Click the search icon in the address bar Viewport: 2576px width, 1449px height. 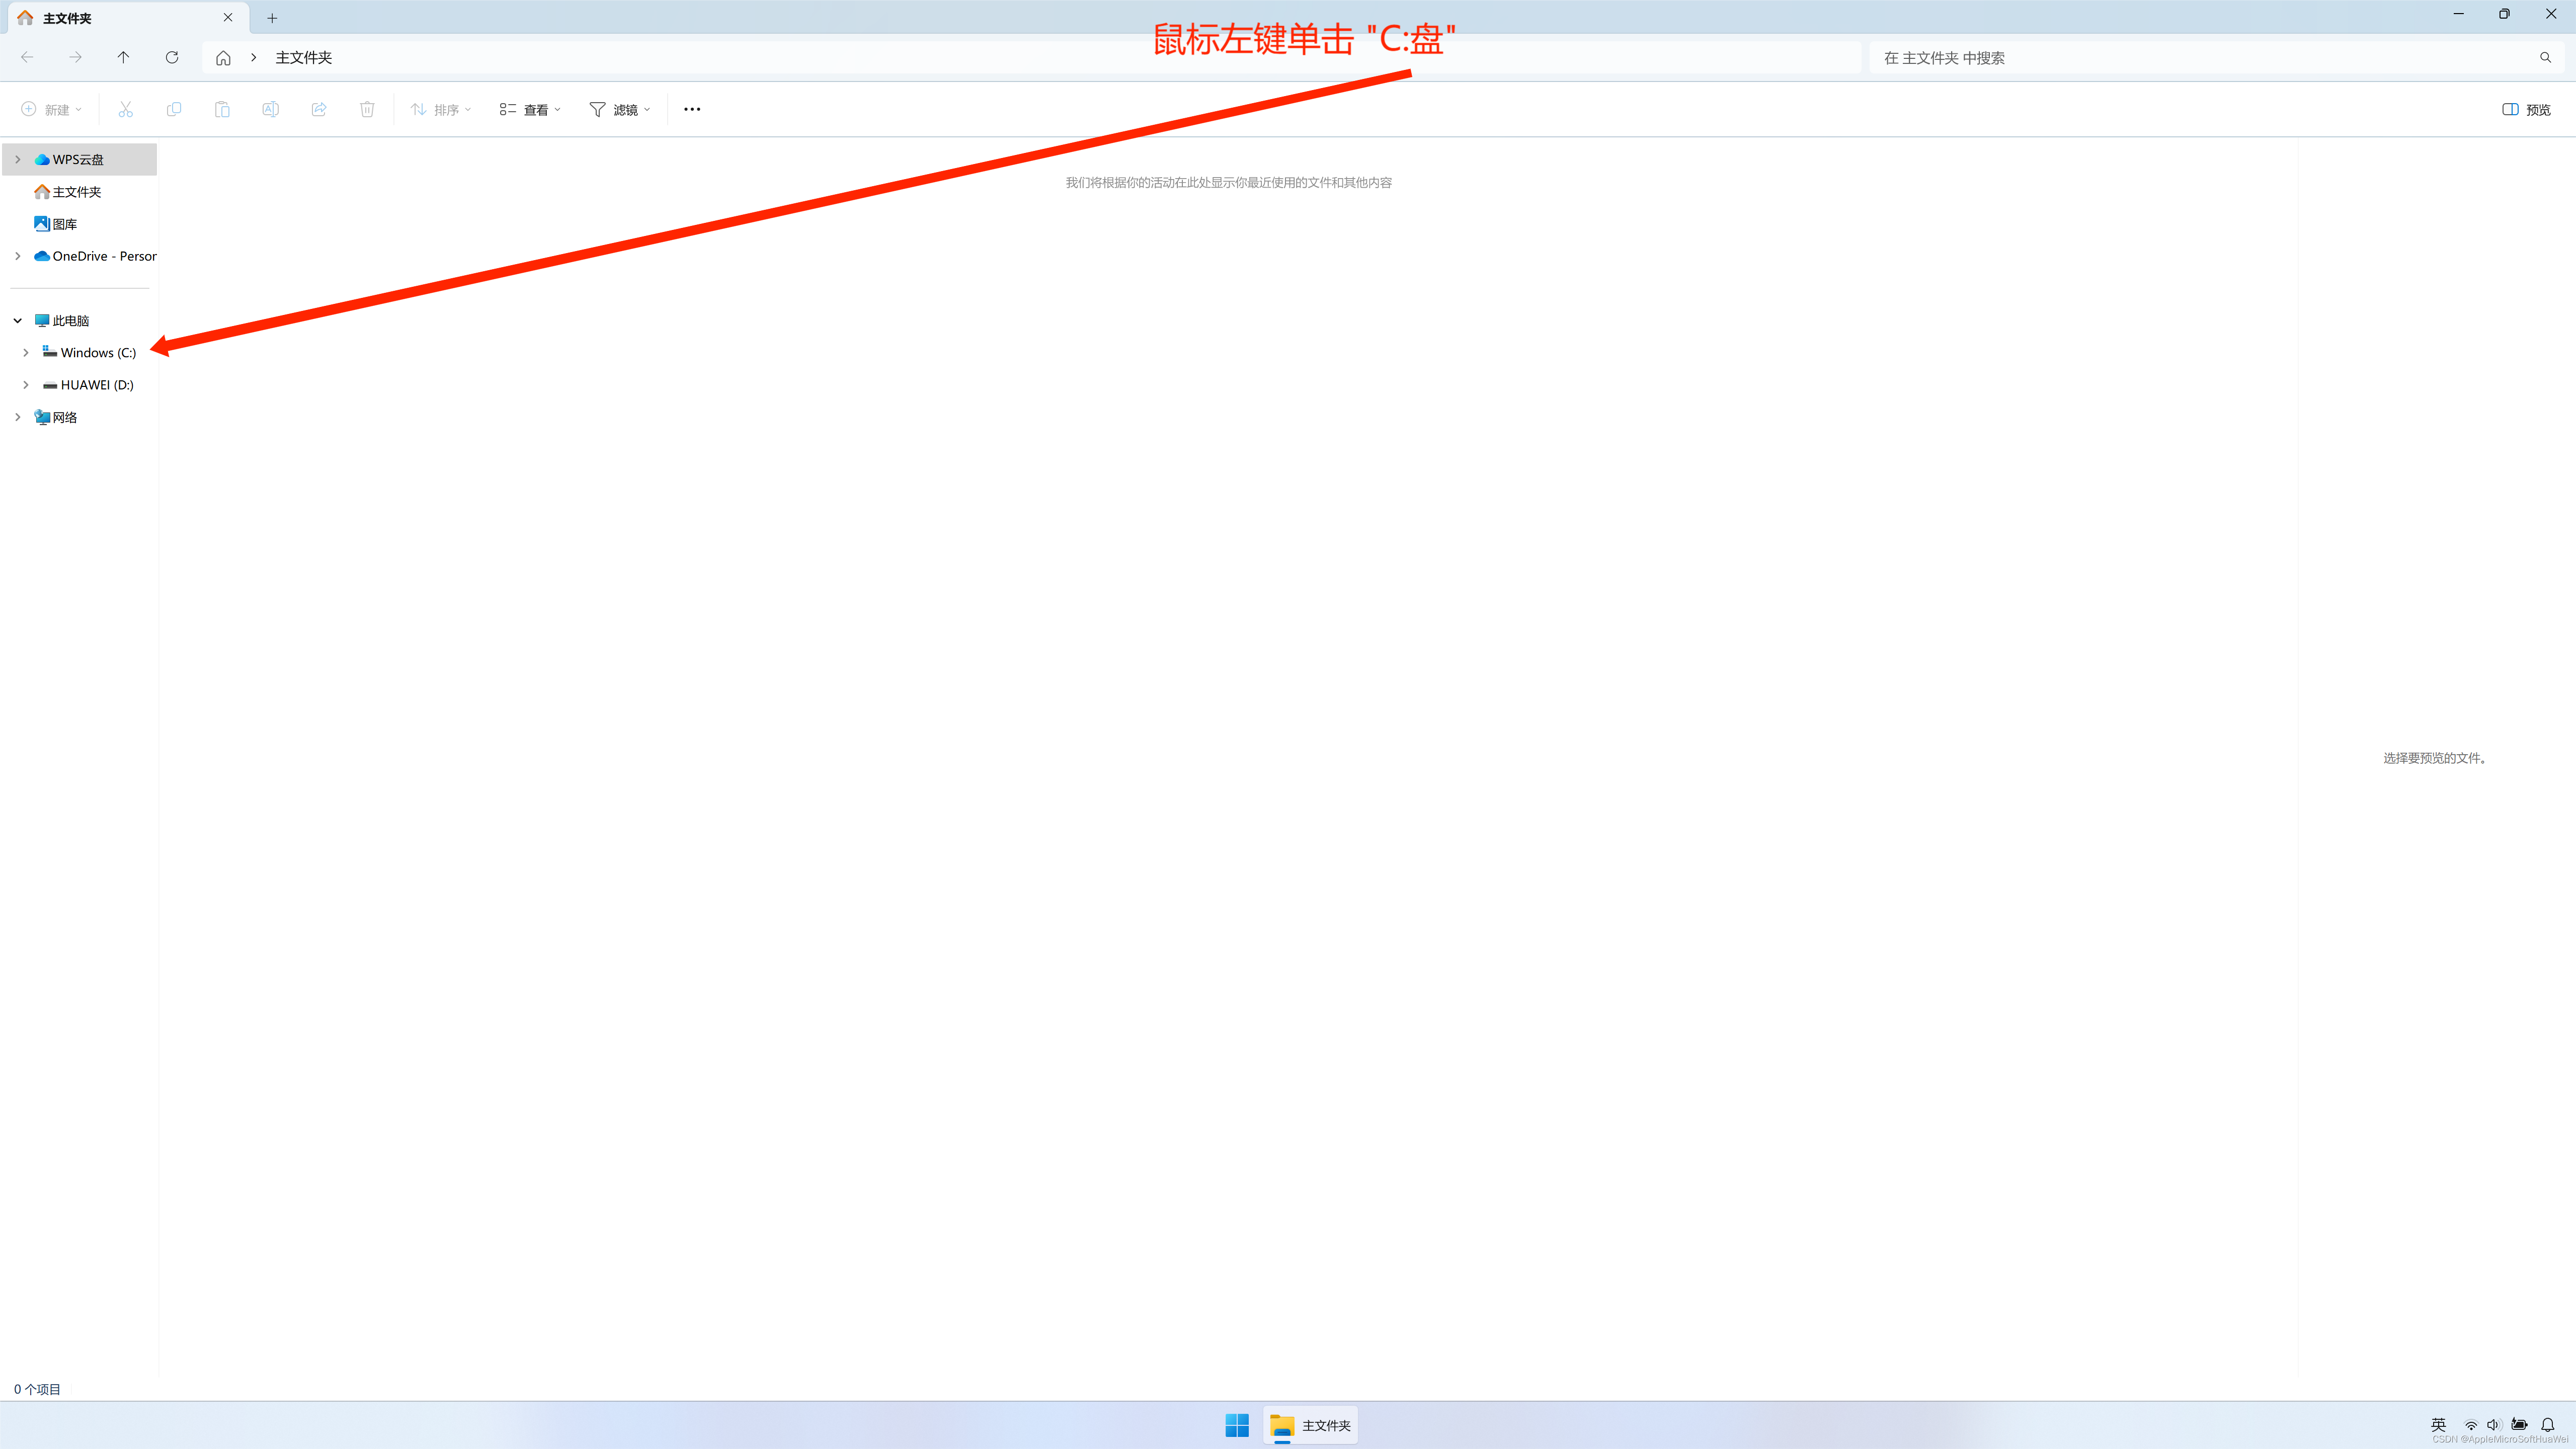[2544, 57]
